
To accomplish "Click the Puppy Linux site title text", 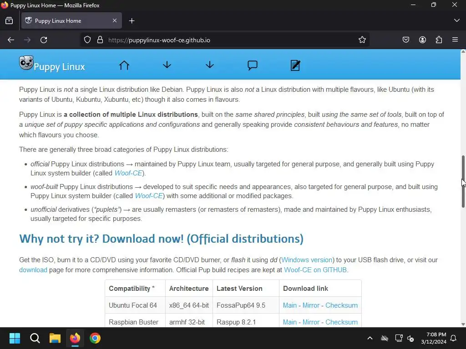I will click(59, 67).
